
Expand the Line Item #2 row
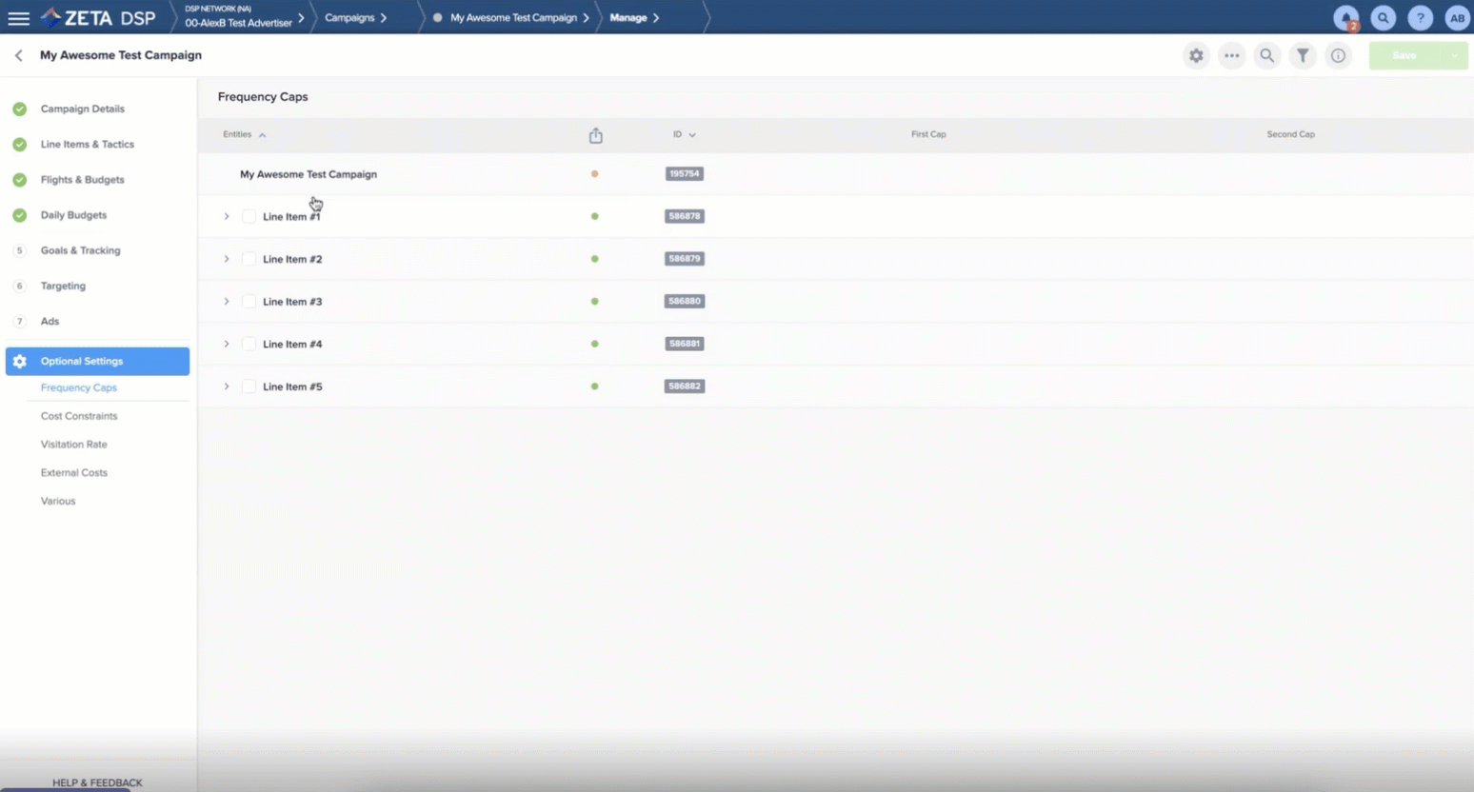(x=227, y=259)
